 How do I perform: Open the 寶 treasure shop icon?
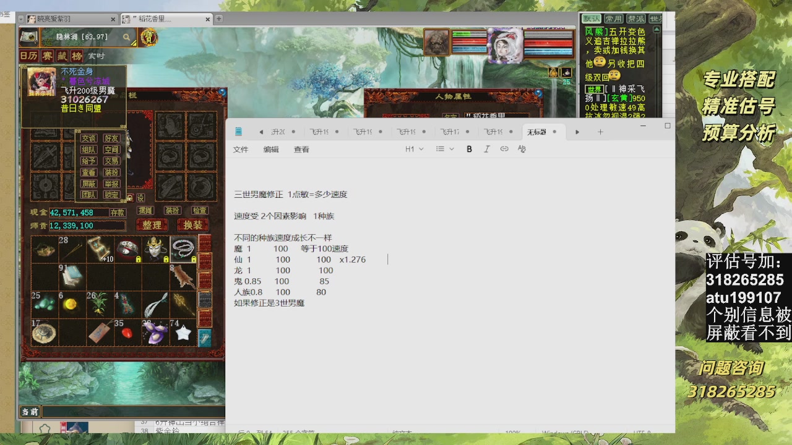click(x=148, y=38)
